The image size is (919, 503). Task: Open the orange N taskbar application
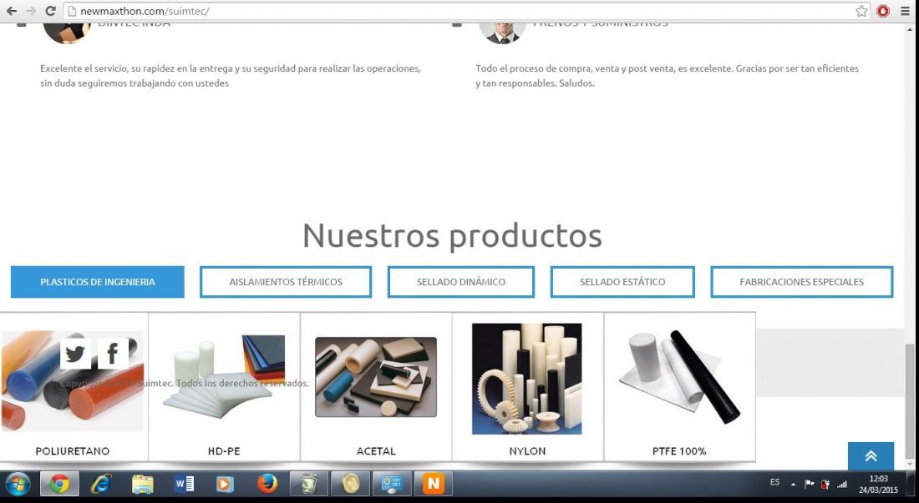434,484
